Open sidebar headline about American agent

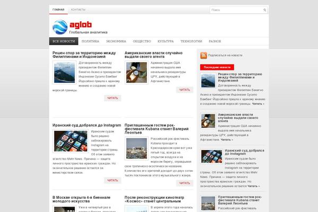pyautogui.click(x=238, y=118)
